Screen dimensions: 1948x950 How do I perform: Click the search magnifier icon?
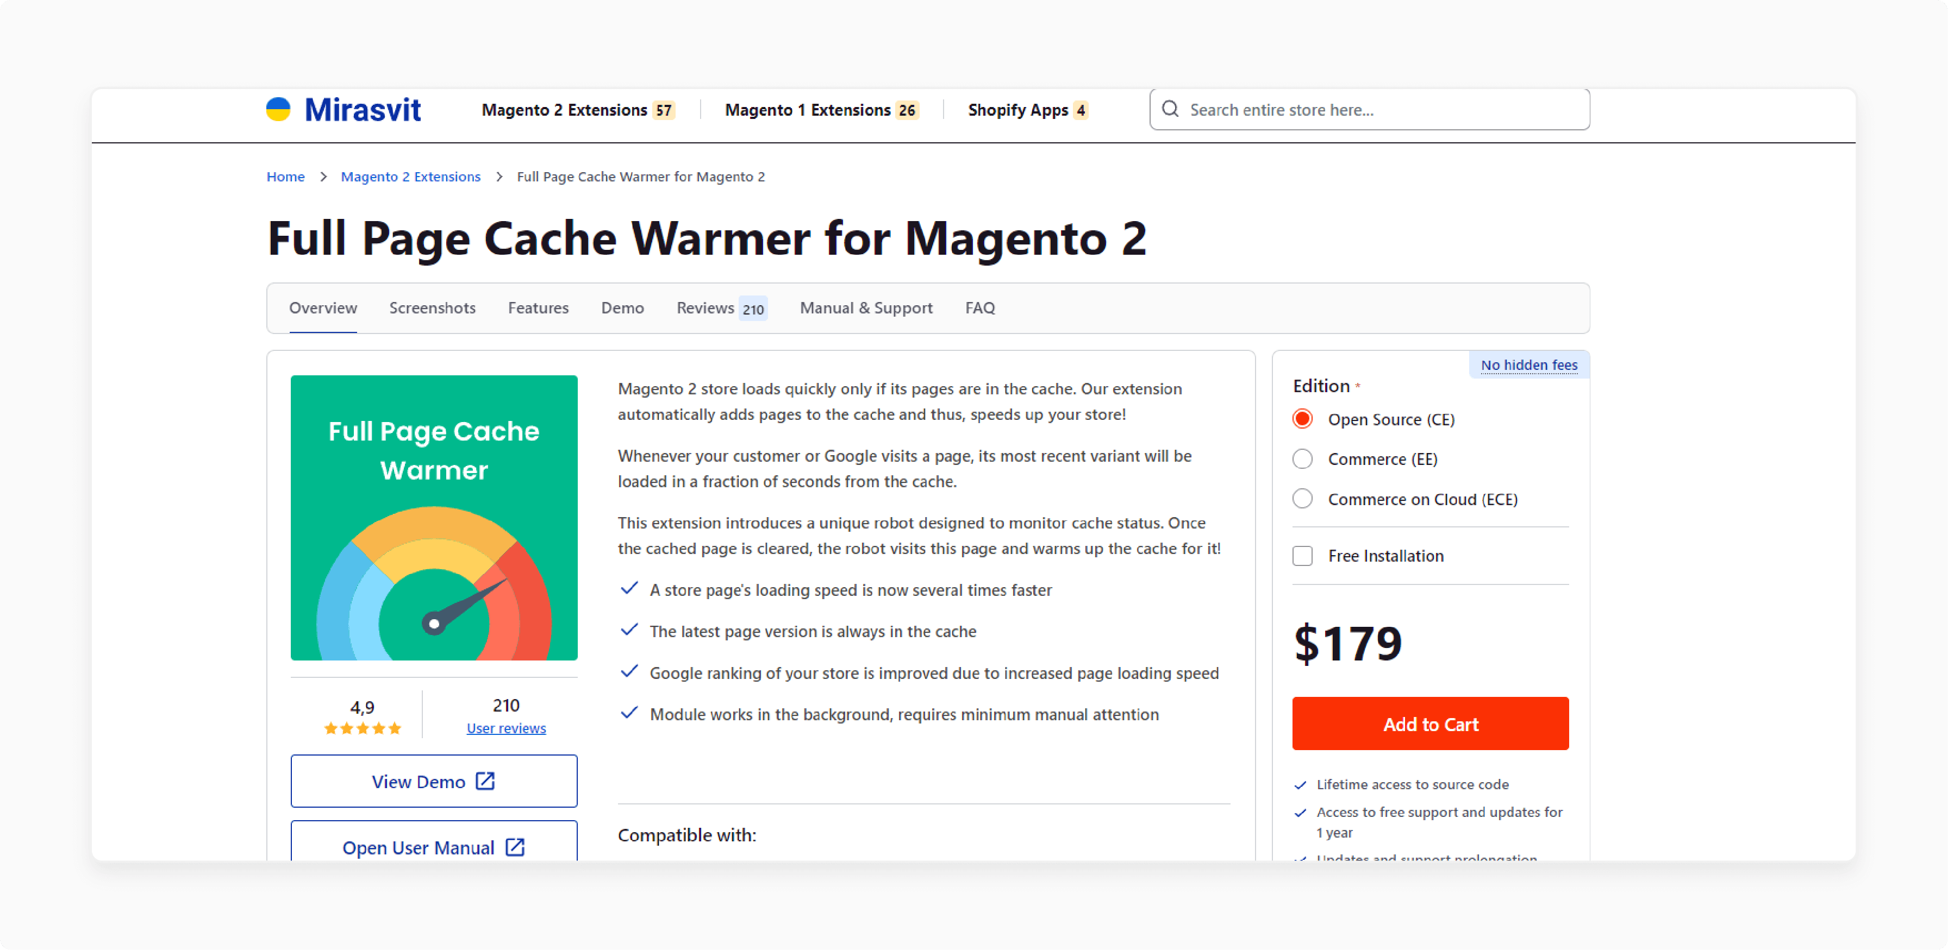coord(1170,109)
